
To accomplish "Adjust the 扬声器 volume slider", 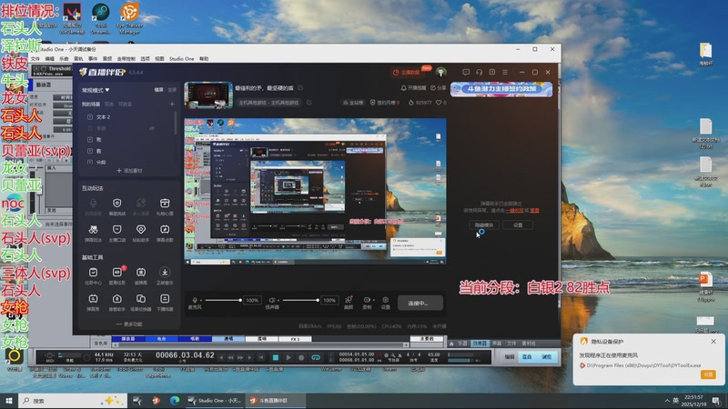I will [301, 300].
